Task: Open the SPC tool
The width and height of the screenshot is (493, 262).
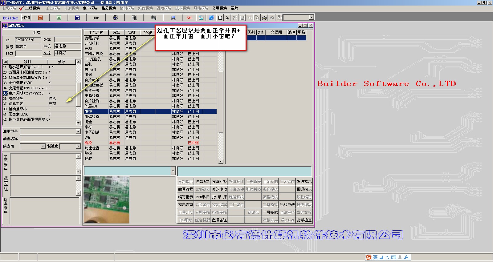Action: click(189, 18)
